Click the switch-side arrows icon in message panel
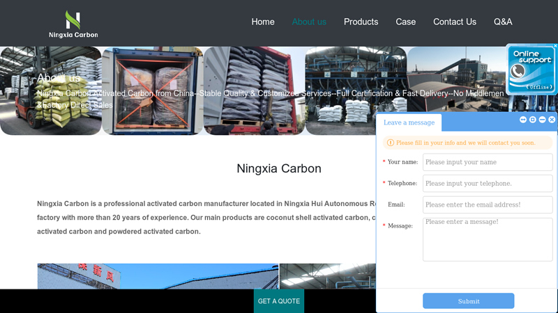This screenshot has height=313, width=558. point(522,120)
